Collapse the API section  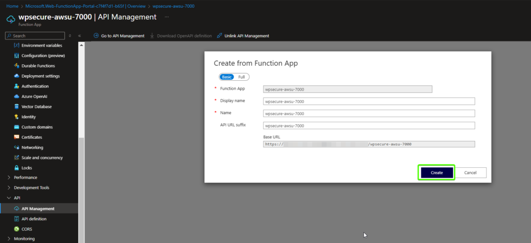coord(9,198)
